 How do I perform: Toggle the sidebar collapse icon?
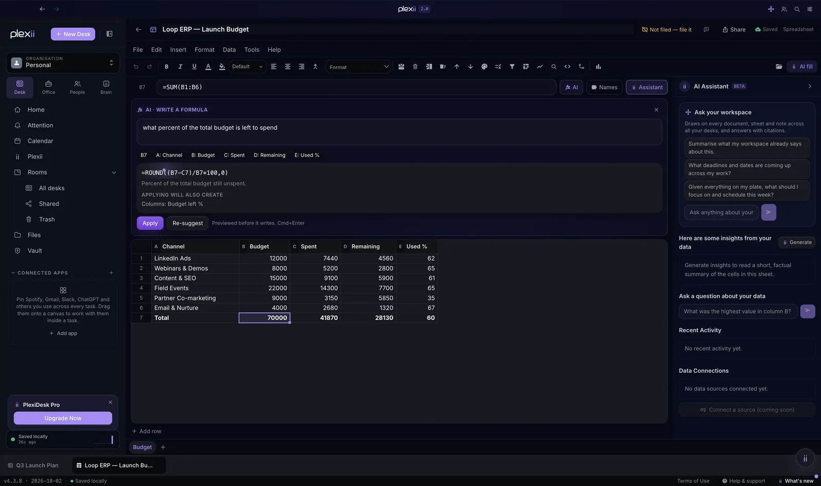[x=109, y=34]
